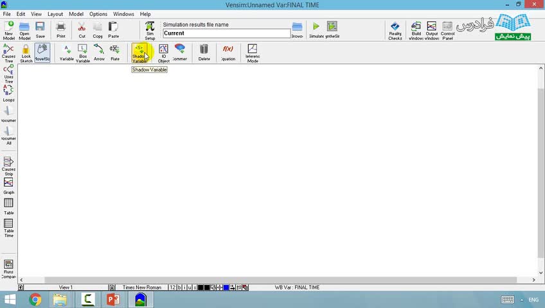Toggle italic in the status bar
This screenshot has width=545, height=308.
[184, 287]
